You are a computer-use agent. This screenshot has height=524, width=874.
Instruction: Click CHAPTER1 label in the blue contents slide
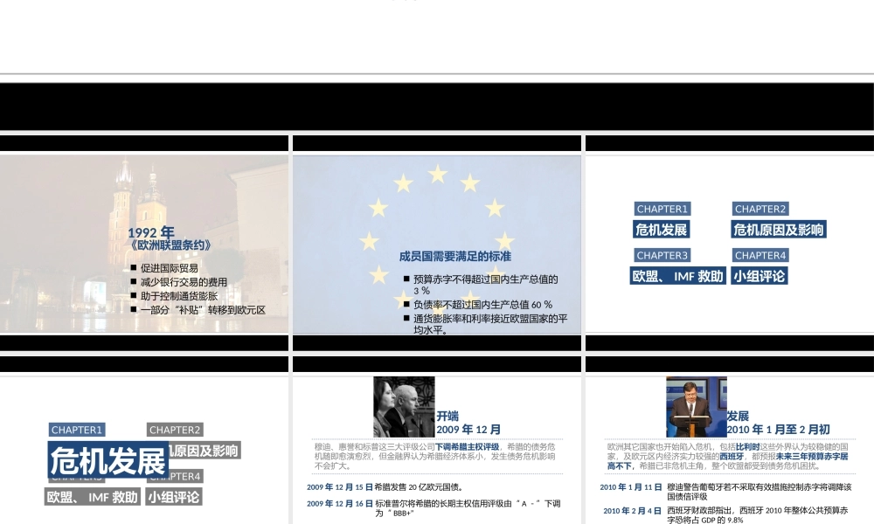point(662,209)
